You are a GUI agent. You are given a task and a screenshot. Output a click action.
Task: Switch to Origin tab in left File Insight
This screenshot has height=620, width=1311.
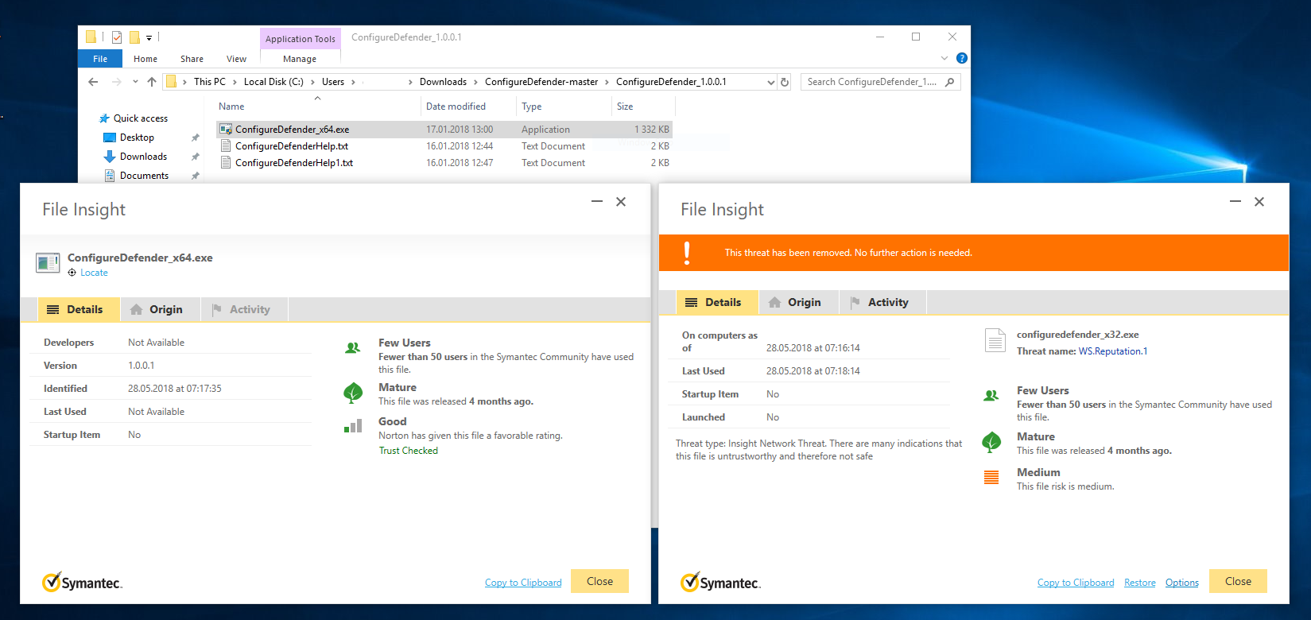click(157, 309)
